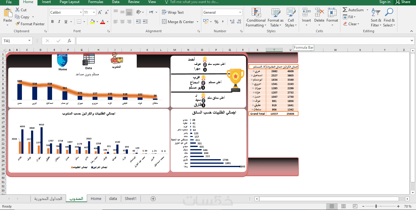Click Sign in link
This screenshot has width=416, height=210.
coord(385,2)
